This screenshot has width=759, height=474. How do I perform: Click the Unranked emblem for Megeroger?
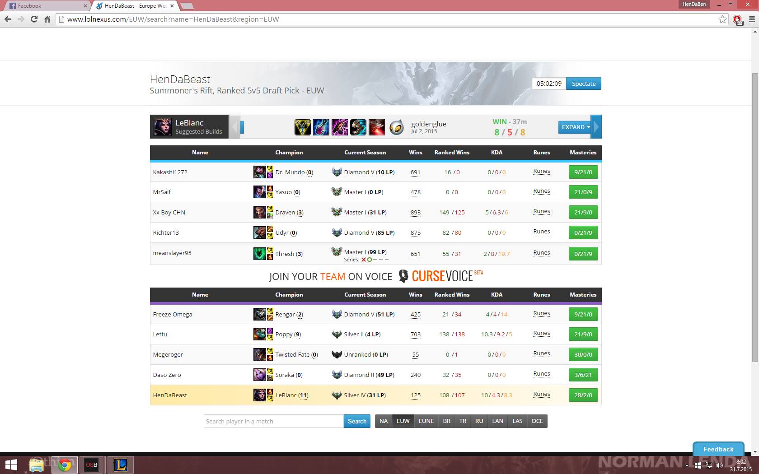(337, 354)
